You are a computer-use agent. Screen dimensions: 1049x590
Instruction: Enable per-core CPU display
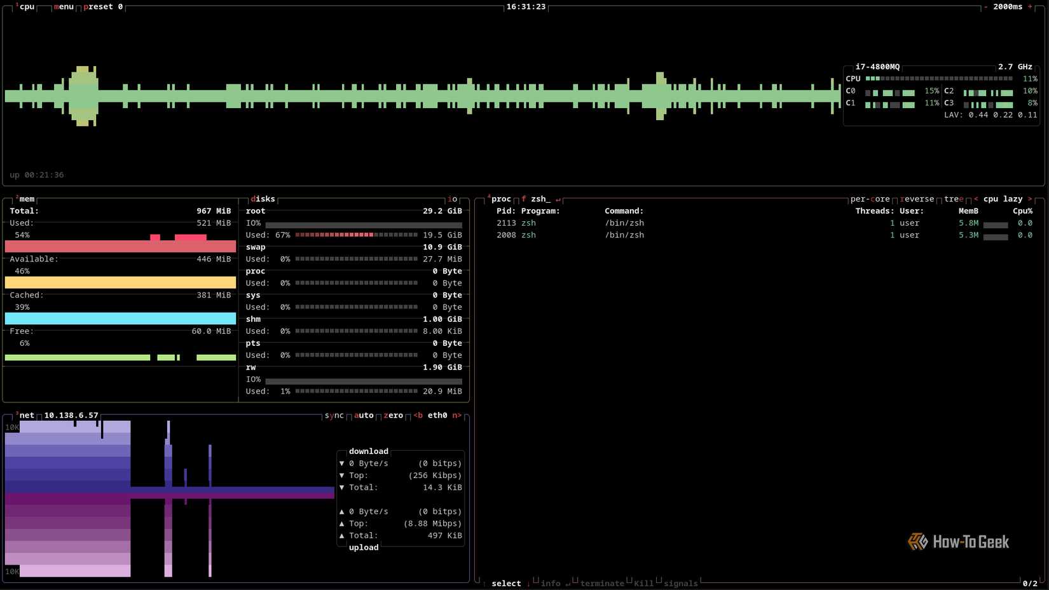pos(869,198)
